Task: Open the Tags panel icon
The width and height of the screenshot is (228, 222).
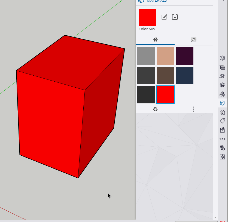Action: click(x=222, y=121)
